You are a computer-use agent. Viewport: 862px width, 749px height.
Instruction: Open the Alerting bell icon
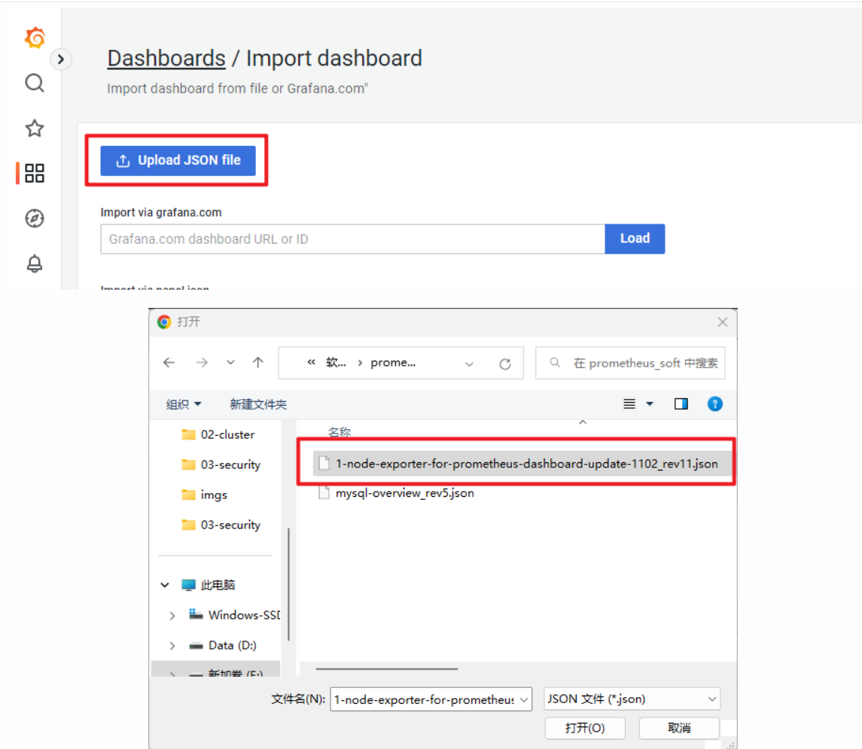pyautogui.click(x=35, y=263)
